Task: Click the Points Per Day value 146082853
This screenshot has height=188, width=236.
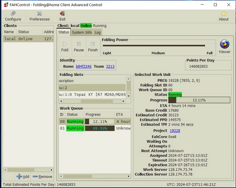Action: coord(198,66)
